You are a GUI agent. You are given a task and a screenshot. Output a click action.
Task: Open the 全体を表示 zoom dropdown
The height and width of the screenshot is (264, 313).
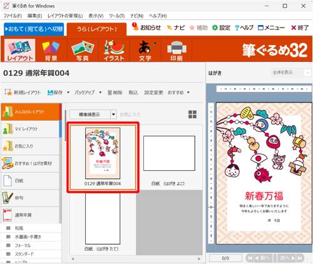point(291,73)
